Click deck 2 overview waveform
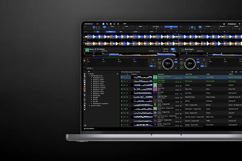This screenshot has width=242, height=161. point(210,54)
